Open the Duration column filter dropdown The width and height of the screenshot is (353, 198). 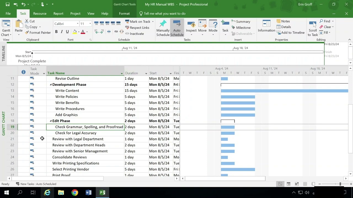[x=146, y=73]
